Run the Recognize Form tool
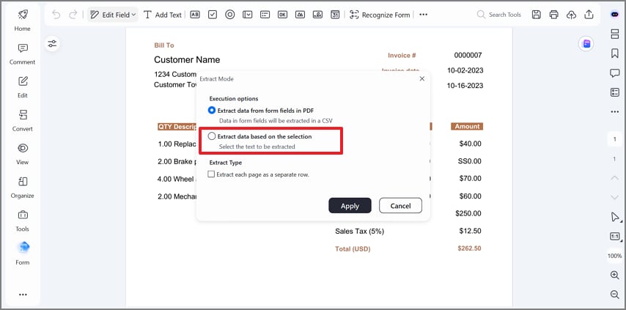 [x=380, y=15]
